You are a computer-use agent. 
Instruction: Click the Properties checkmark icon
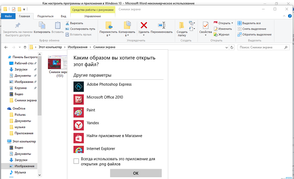pos(205,25)
